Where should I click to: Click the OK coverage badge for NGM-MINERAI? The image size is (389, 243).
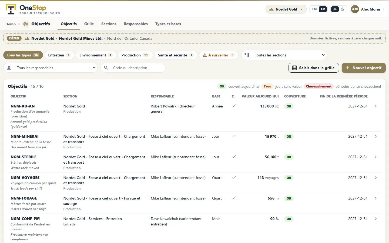tap(289, 136)
